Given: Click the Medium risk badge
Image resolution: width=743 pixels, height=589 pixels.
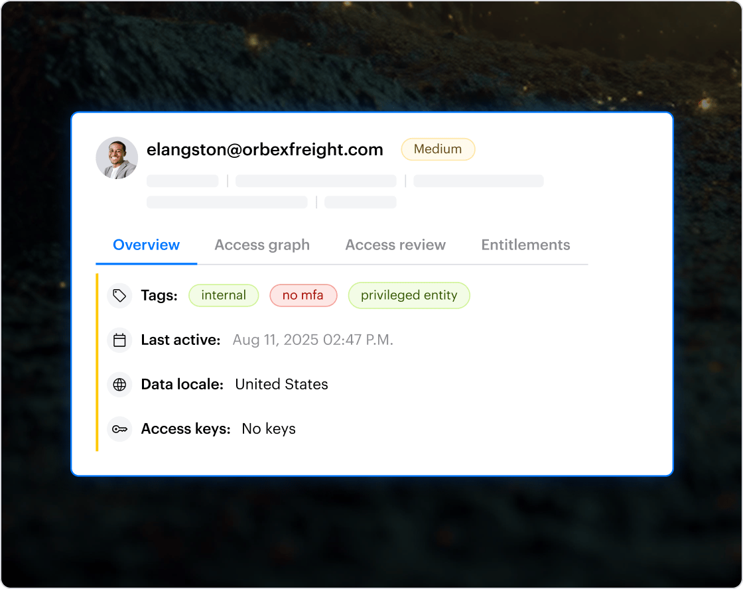Looking at the screenshot, I should pyautogui.click(x=438, y=149).
